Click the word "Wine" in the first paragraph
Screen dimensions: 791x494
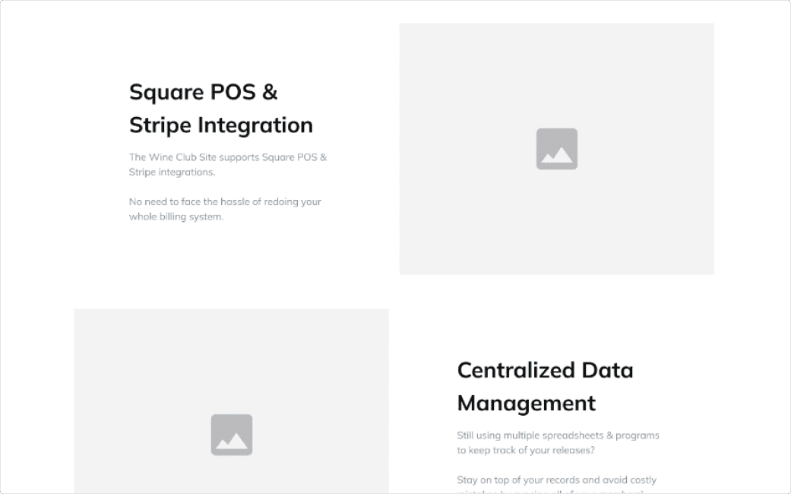point(162,157)
